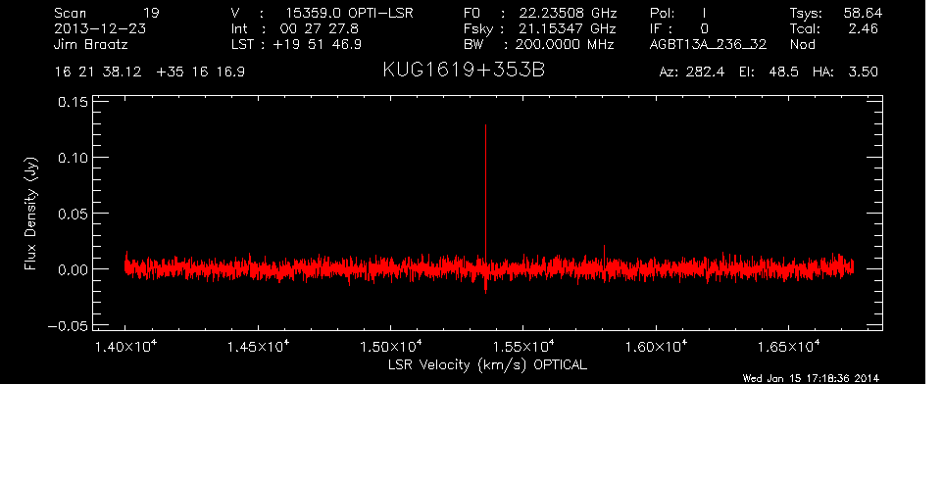The height and width of the screenshot is (480, 943).
Task: Click the project ID AGBT13A_236_32
Action: (x=708, y=44)
